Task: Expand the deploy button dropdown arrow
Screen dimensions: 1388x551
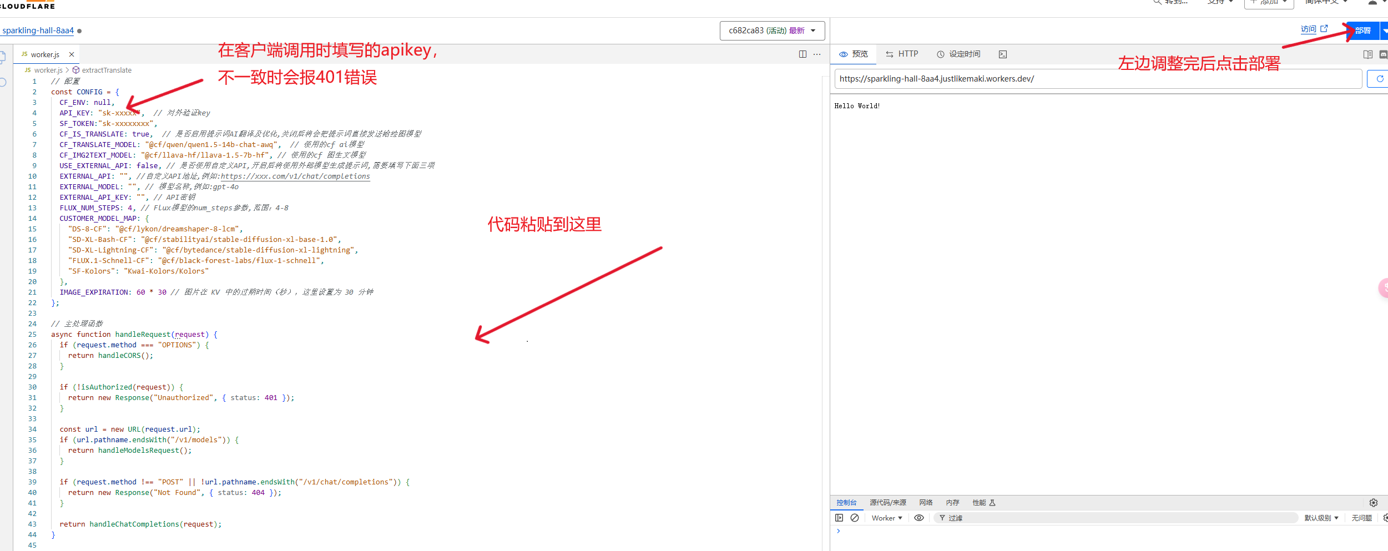Action: coord(1384,31)
